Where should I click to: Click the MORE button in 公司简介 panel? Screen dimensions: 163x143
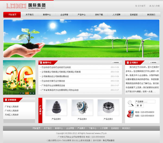click(153, 63)
